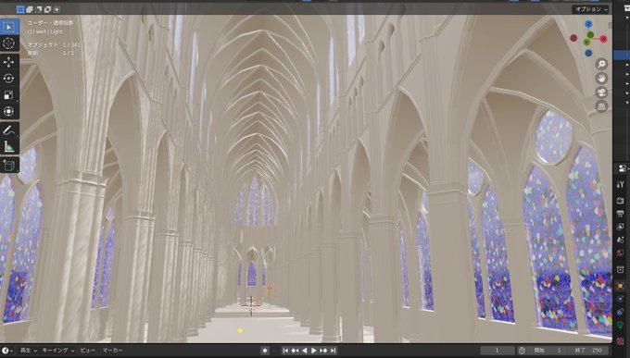Set selection mode to invert
630x358 pixels.
pos(48,9)
